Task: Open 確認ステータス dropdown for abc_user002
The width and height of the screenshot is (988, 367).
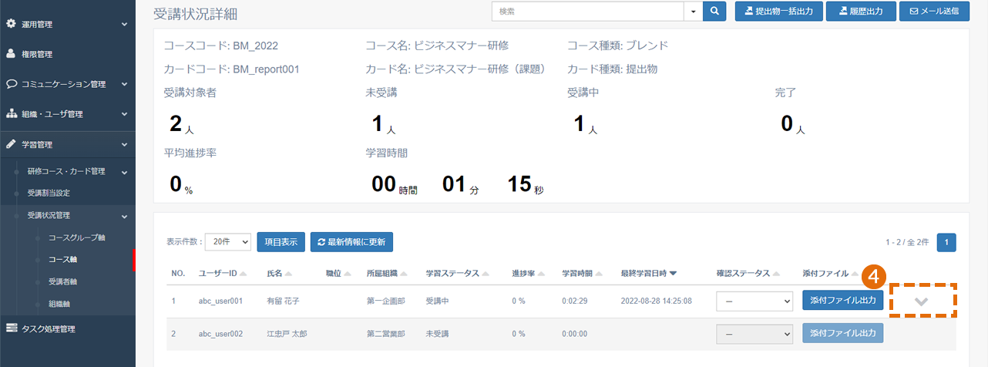Action: pos(754,333)
